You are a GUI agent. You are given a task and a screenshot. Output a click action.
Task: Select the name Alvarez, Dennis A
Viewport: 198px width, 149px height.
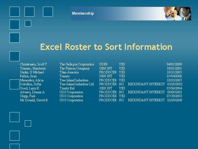[32, 92]
